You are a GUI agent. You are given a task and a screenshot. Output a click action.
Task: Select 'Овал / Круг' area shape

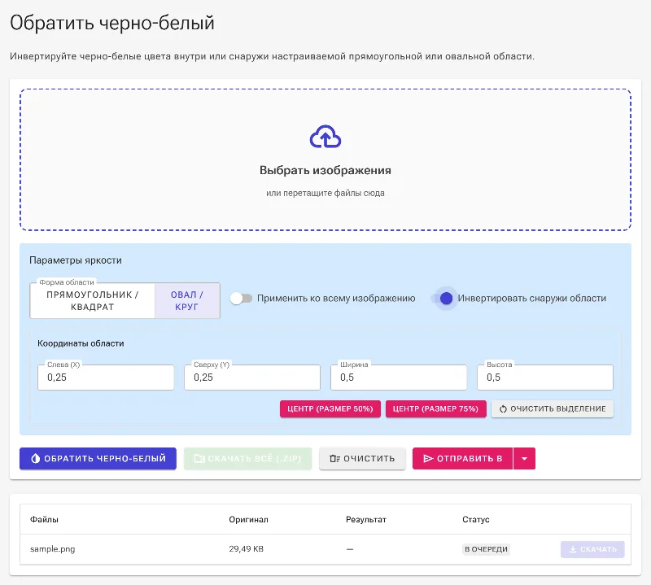tap(187, 300)
